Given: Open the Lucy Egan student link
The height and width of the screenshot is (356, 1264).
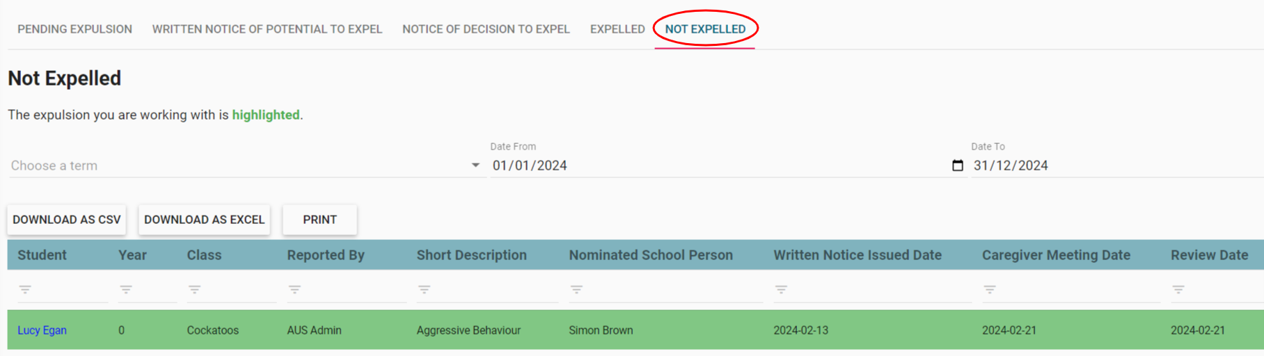Looking at the screenshot, I should [42, 330].
